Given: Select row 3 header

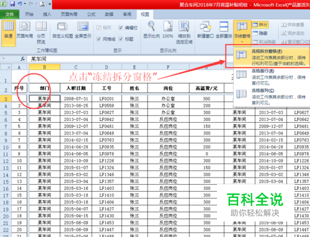Looking at the screenshot, I should click(6, 99).
